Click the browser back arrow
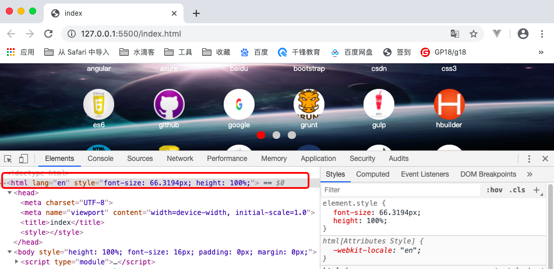 11,34
